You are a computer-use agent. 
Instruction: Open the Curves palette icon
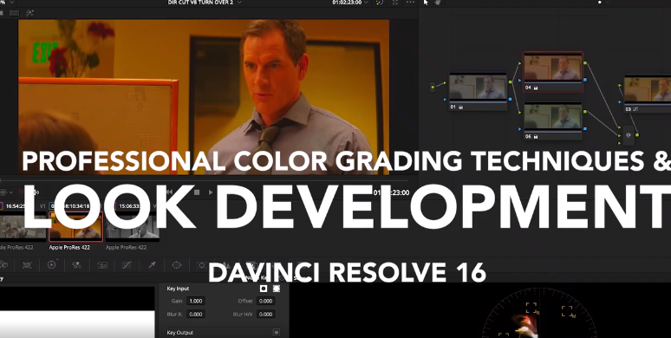127,265
